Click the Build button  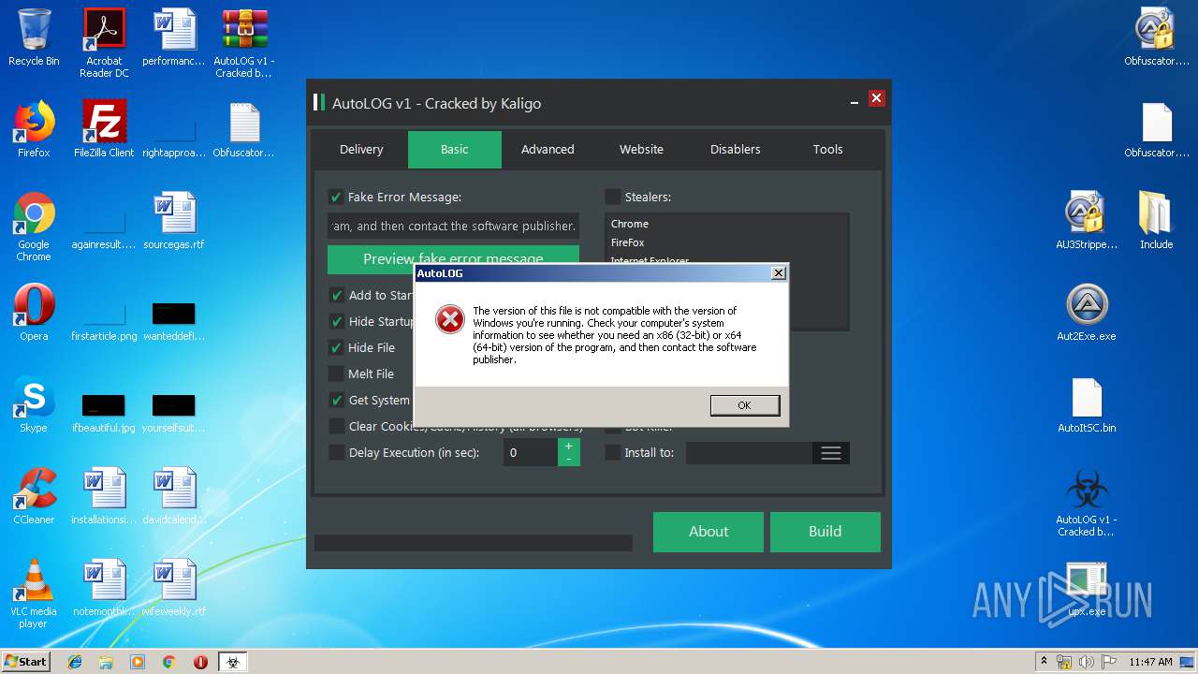click(x=825, y=532)
